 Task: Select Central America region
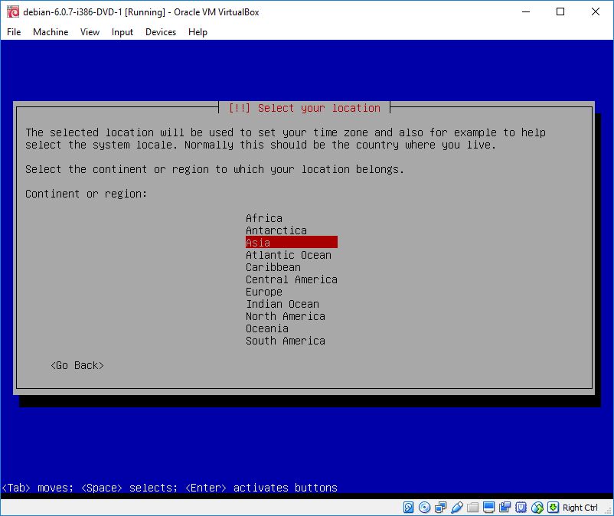(x=292, y=279)
